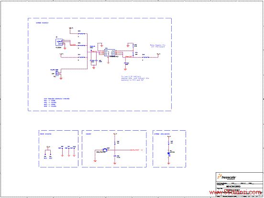This screenshot has height=198, width=264.
Task: Click the ground symbol beneath the regulator IC
Action: pos(108,63)
